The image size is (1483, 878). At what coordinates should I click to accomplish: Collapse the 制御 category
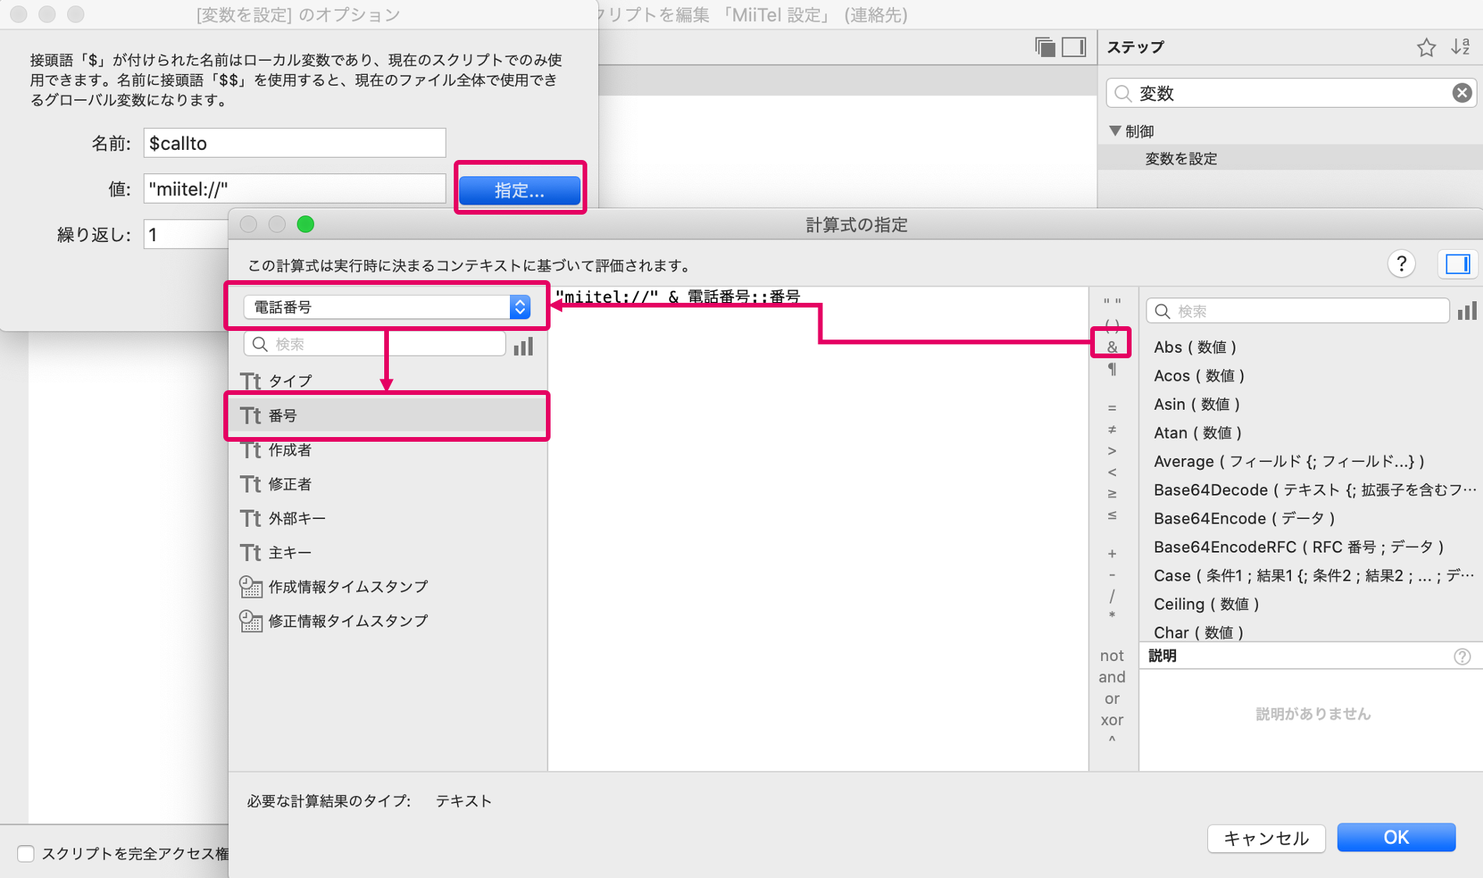pos(1115,131)
